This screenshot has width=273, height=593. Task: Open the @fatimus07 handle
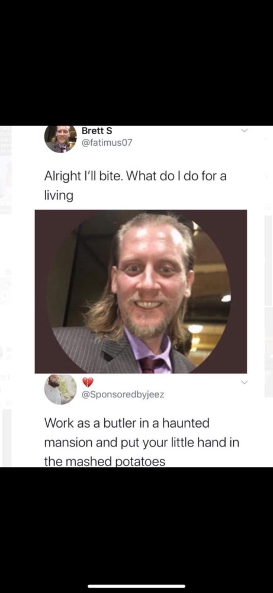(x=107, y=143)
